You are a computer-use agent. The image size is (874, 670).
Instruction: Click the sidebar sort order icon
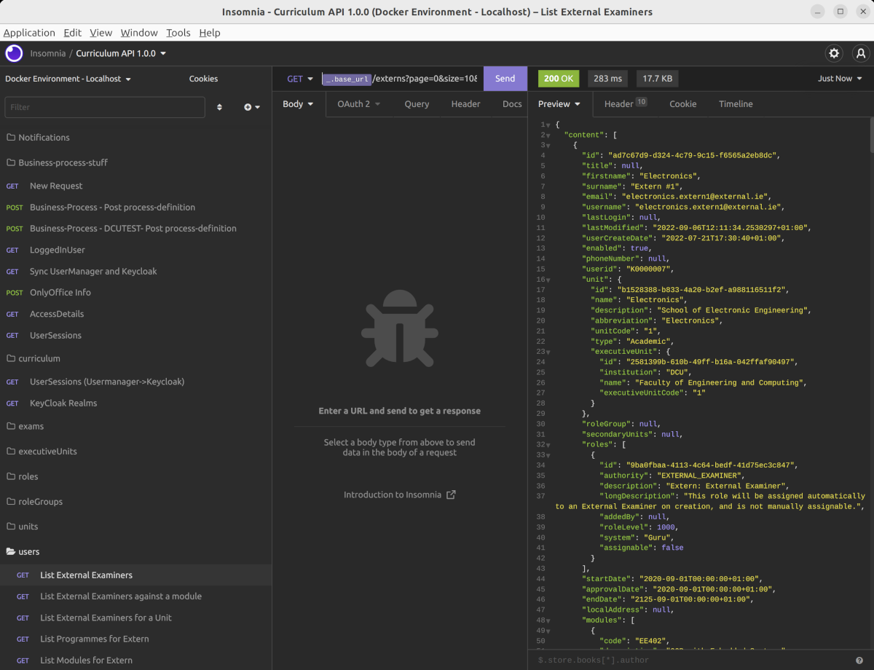[219, 106]
